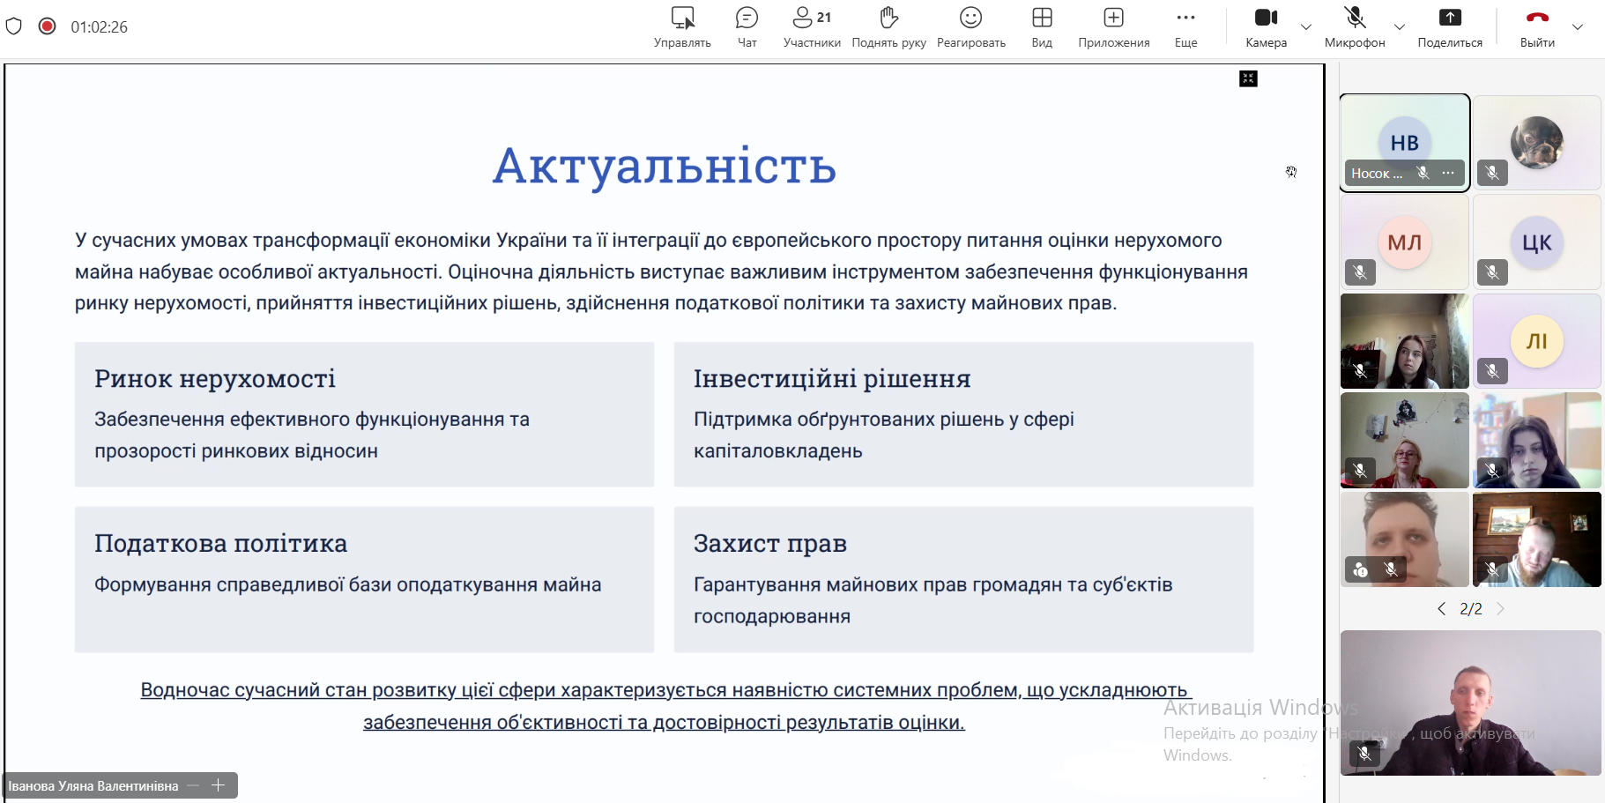Leave the meeting with Выйти button
Viewport: 1605px width, 803px height.
(1537, 26)
